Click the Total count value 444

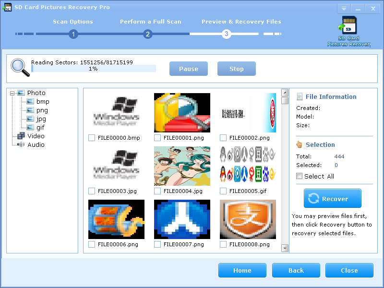point(339,156)
